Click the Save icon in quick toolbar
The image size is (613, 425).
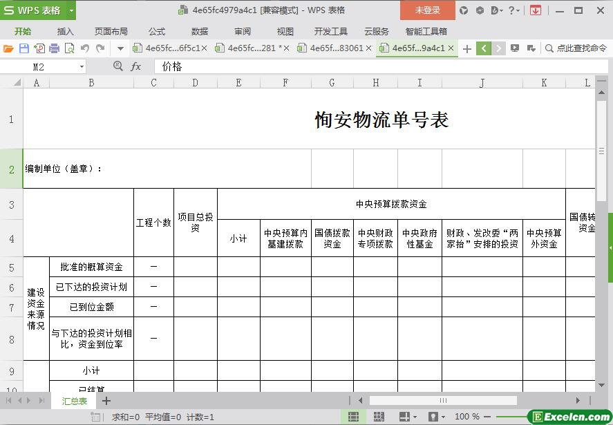23,48
